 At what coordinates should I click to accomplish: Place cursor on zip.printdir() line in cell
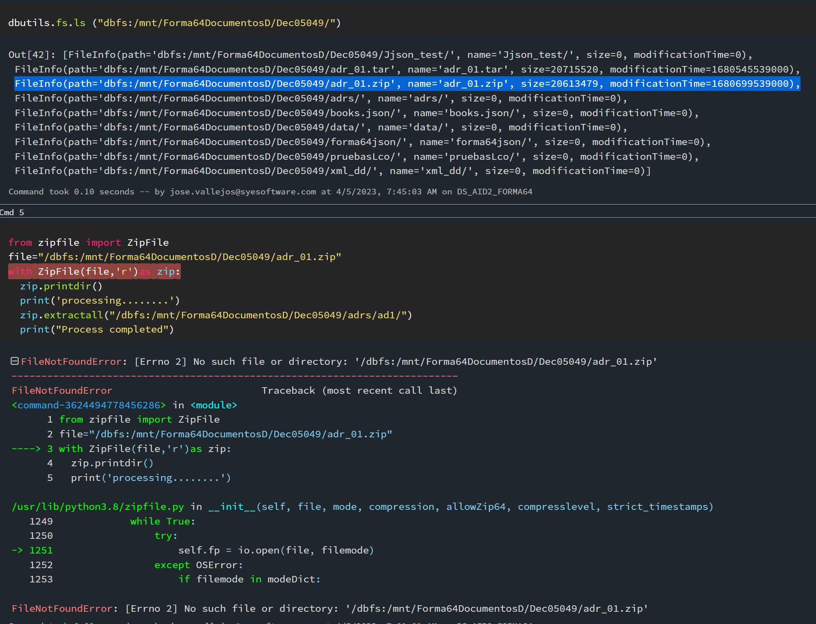(x=61, y=286)
